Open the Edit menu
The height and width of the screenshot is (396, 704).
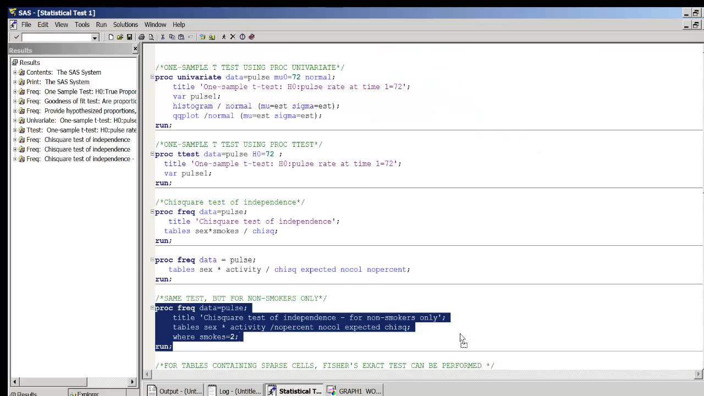[x=43, y=25]
